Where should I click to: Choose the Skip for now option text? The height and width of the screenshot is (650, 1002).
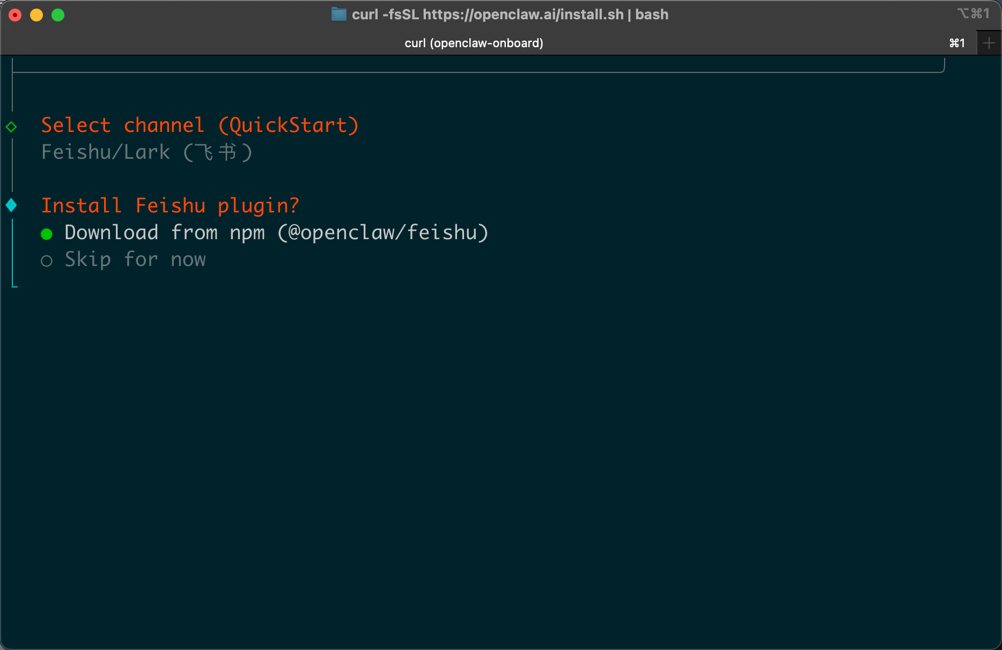pyautogui.click(x=135, y=260)
